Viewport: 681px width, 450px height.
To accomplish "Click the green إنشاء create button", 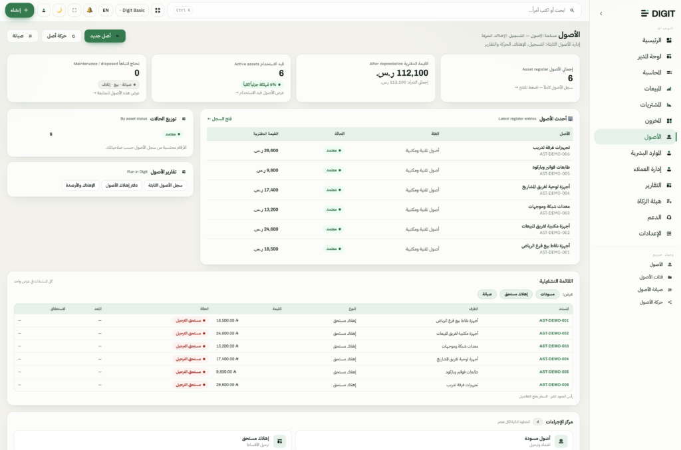I will click(19, 10).
